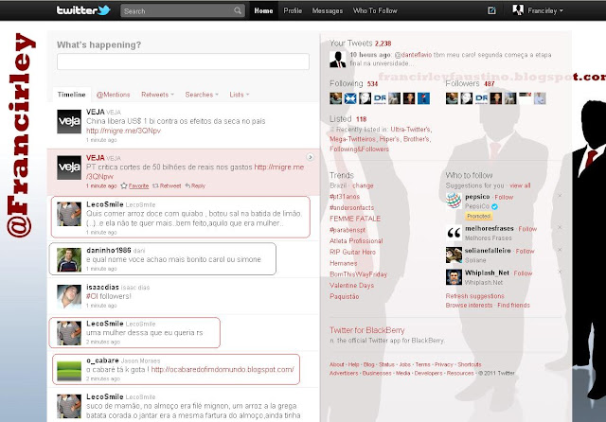The image size is (606, 422).
Task: Follow Whiplash_Net
Action: 523,273
